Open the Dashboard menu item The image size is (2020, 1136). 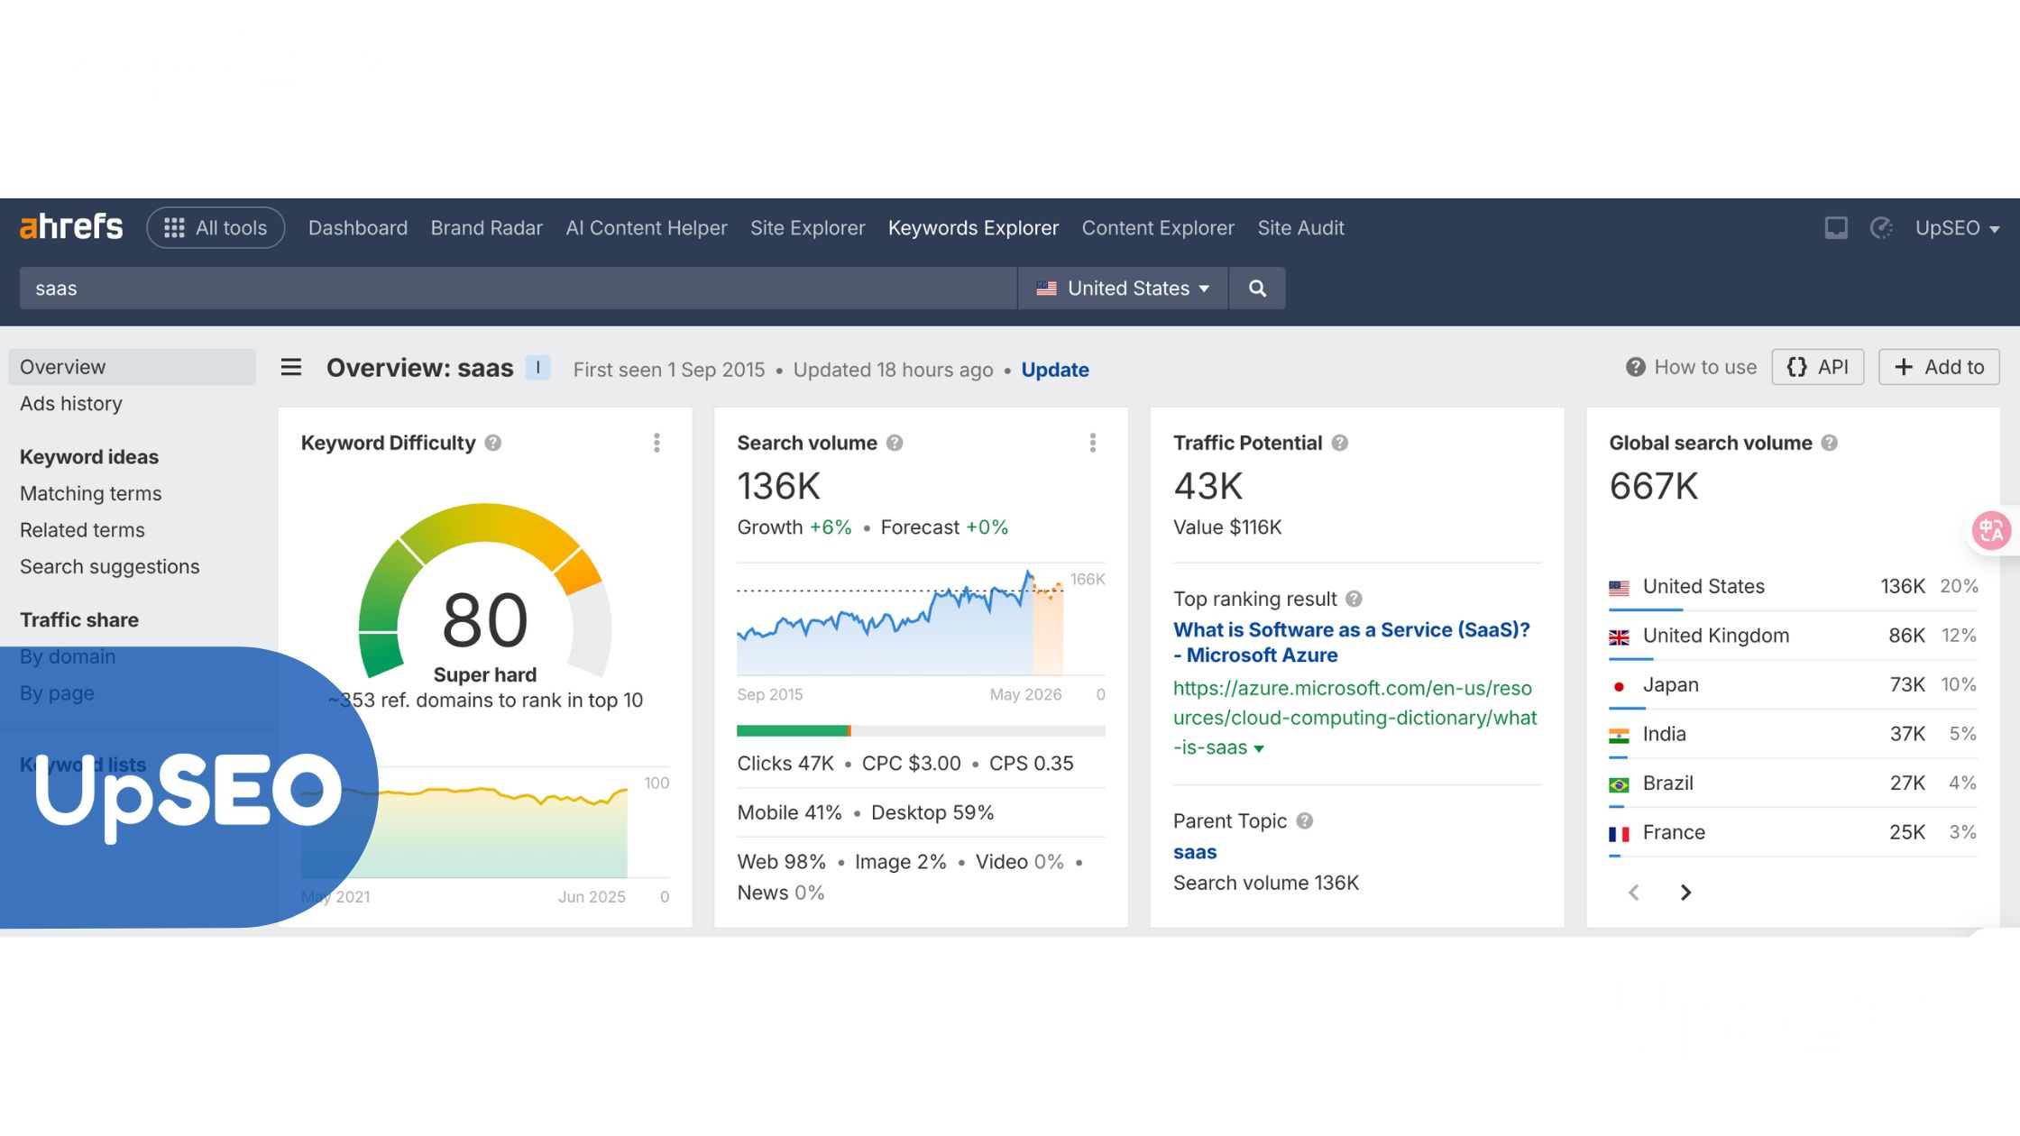click(358, 228)
